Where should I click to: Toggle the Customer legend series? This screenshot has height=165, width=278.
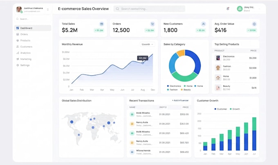[220, 109]
